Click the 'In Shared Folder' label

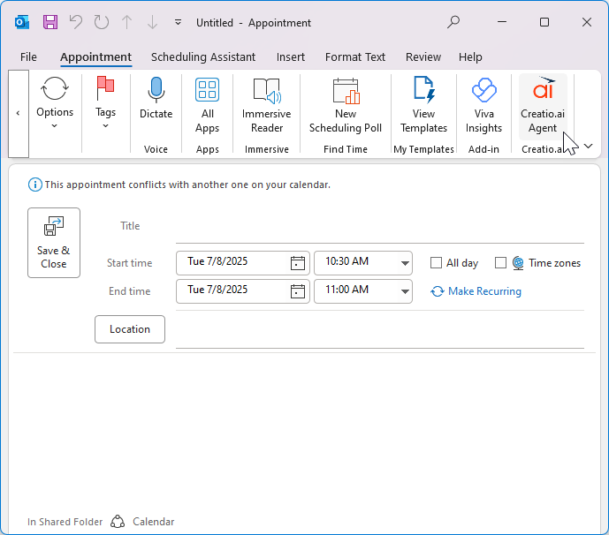tap(65, 522)
